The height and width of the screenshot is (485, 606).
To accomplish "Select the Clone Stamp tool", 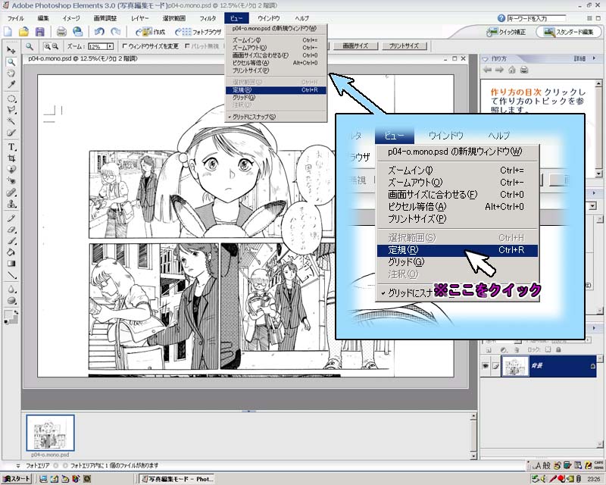I will click(11, 203).
